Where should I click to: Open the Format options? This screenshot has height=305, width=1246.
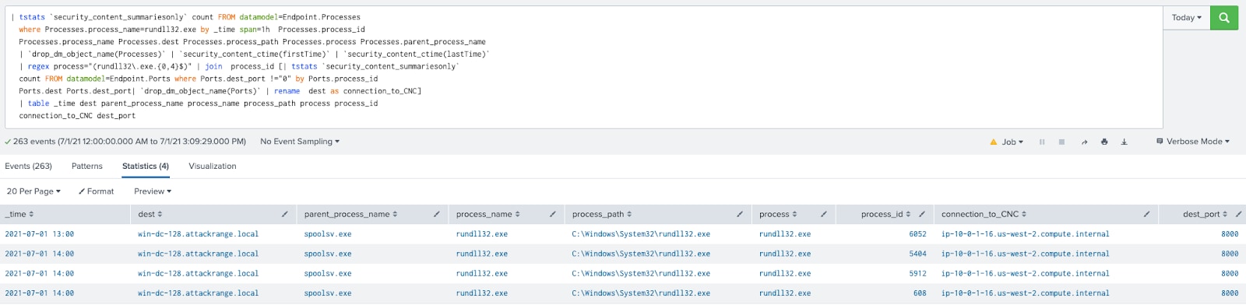click(x=96, y=191)
